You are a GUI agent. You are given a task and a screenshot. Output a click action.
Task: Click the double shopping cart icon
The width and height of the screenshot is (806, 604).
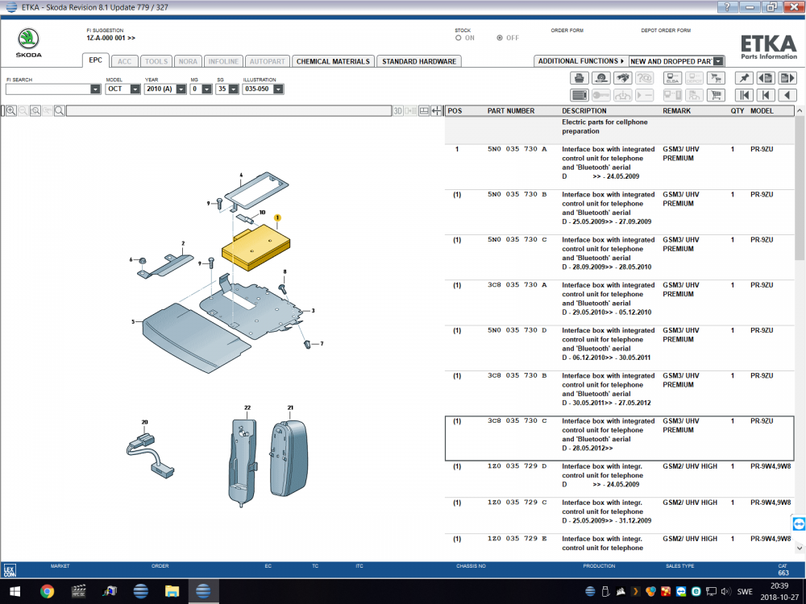(x=716, y=78)
